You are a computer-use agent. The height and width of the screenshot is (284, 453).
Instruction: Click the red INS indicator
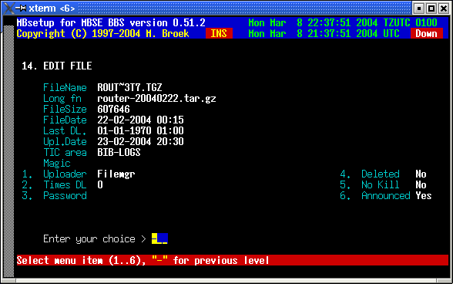point(219,34)
